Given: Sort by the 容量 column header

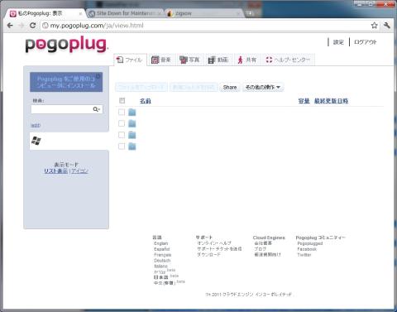Looking at the screenshot, I should click(304, 101).
